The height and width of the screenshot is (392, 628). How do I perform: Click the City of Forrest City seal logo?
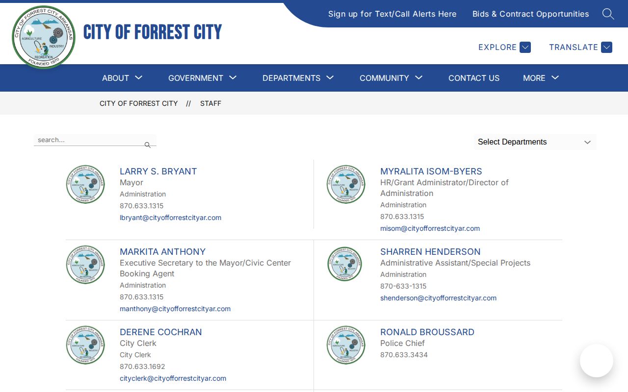[44, 37]
